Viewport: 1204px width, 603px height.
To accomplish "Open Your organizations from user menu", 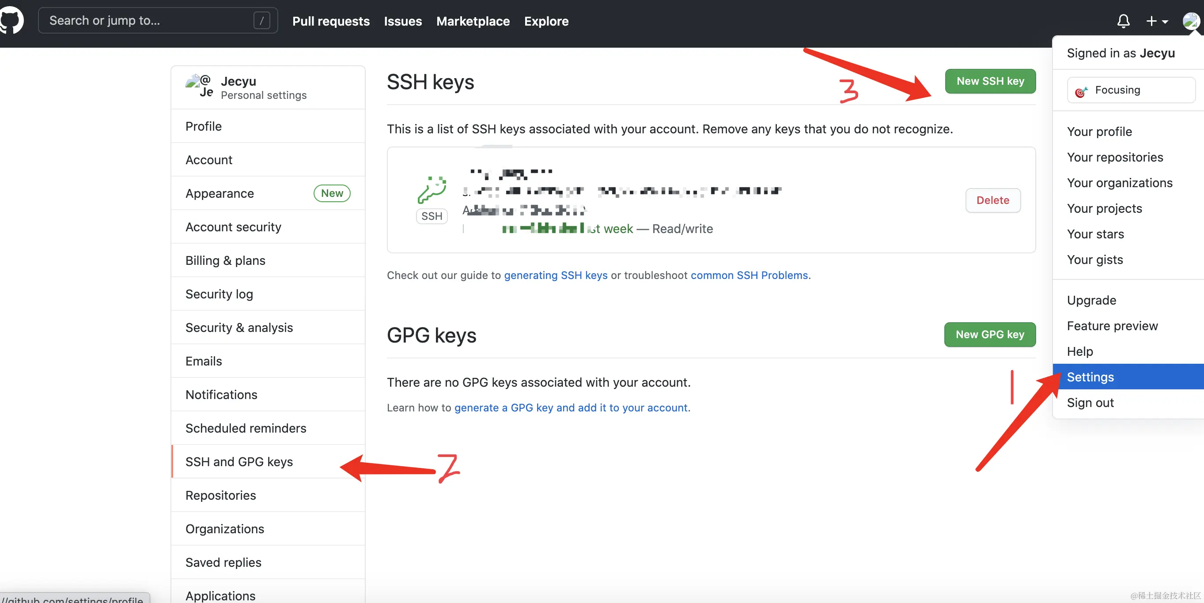I will click(1128, 183).
